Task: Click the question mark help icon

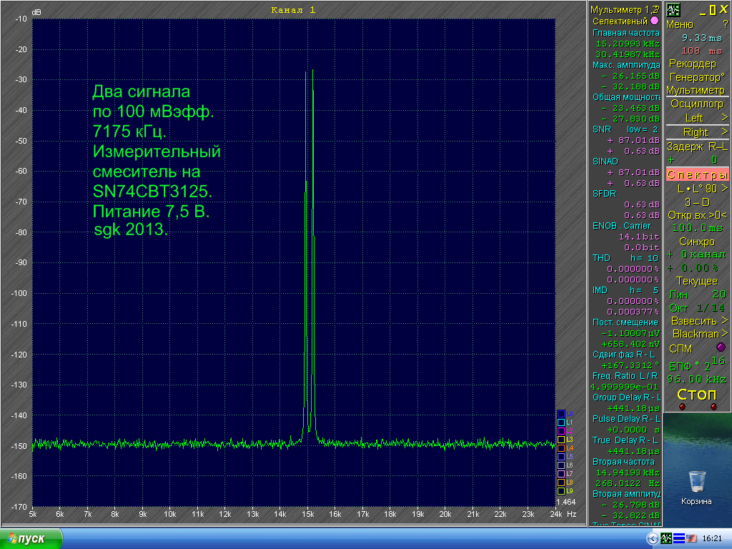Action: click(x=725, y=24)
